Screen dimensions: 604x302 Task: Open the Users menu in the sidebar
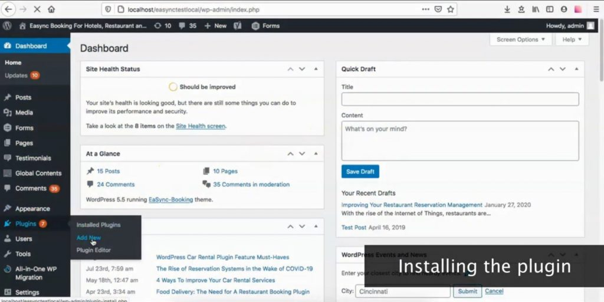[24, 239]
